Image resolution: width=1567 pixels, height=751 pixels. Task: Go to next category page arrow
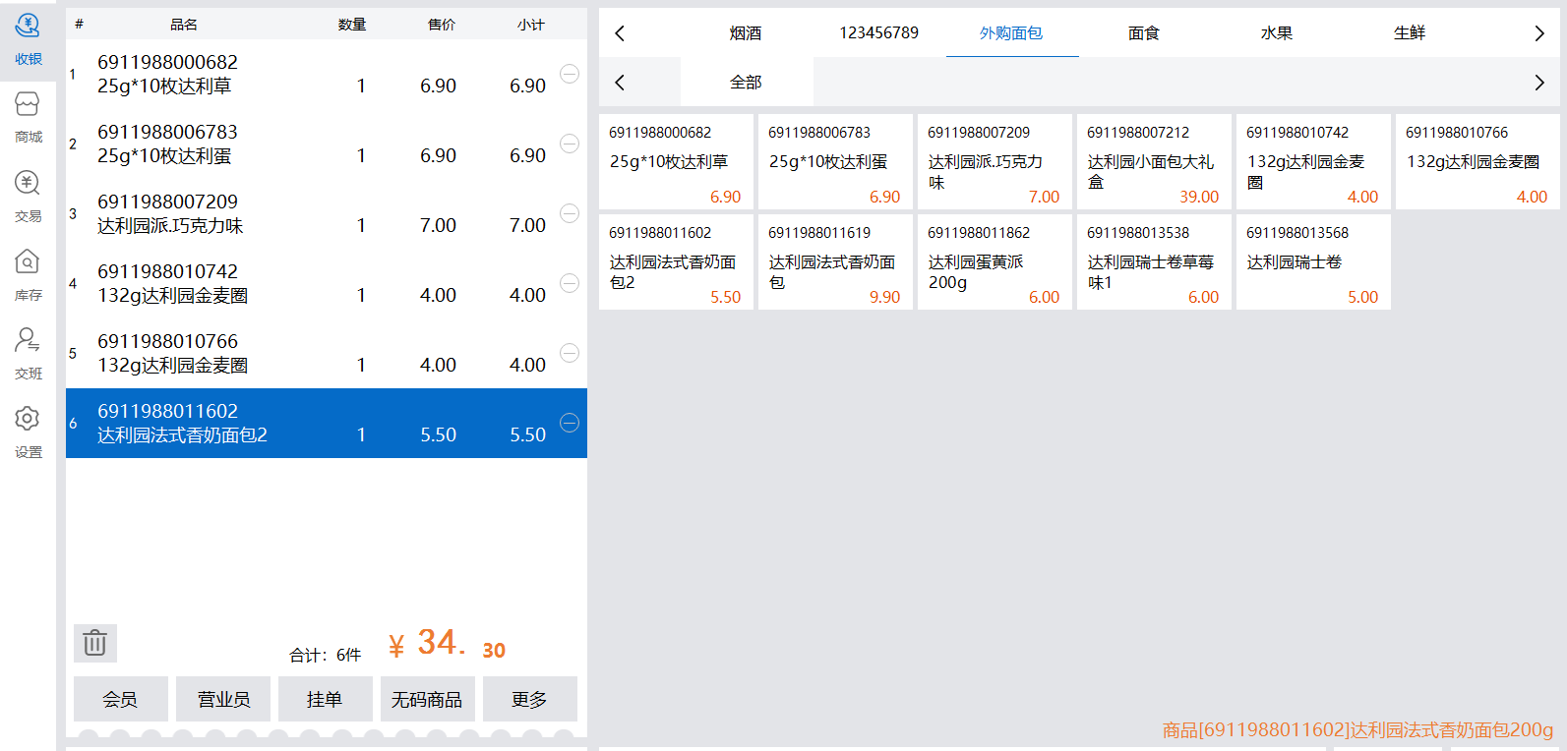coord(1539,33)
